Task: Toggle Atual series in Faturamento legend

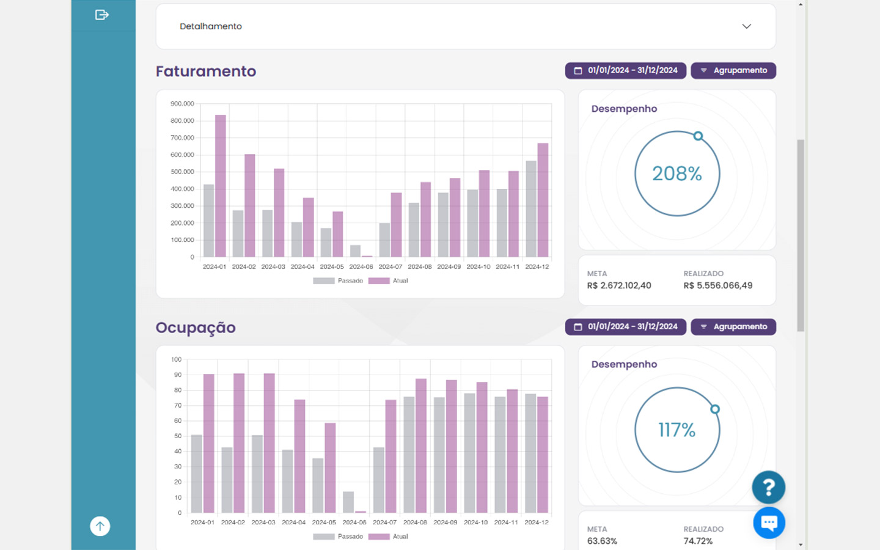Action: (388, 281)
